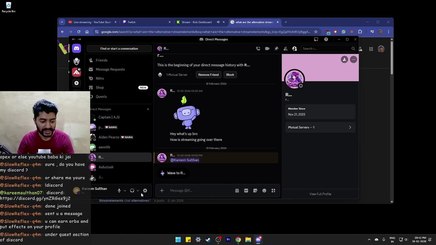Switch to YouTube Studio live streaming tab
The width and height of the screenshot is (436, 245).
pyautogui.click(x=92, y=22)
